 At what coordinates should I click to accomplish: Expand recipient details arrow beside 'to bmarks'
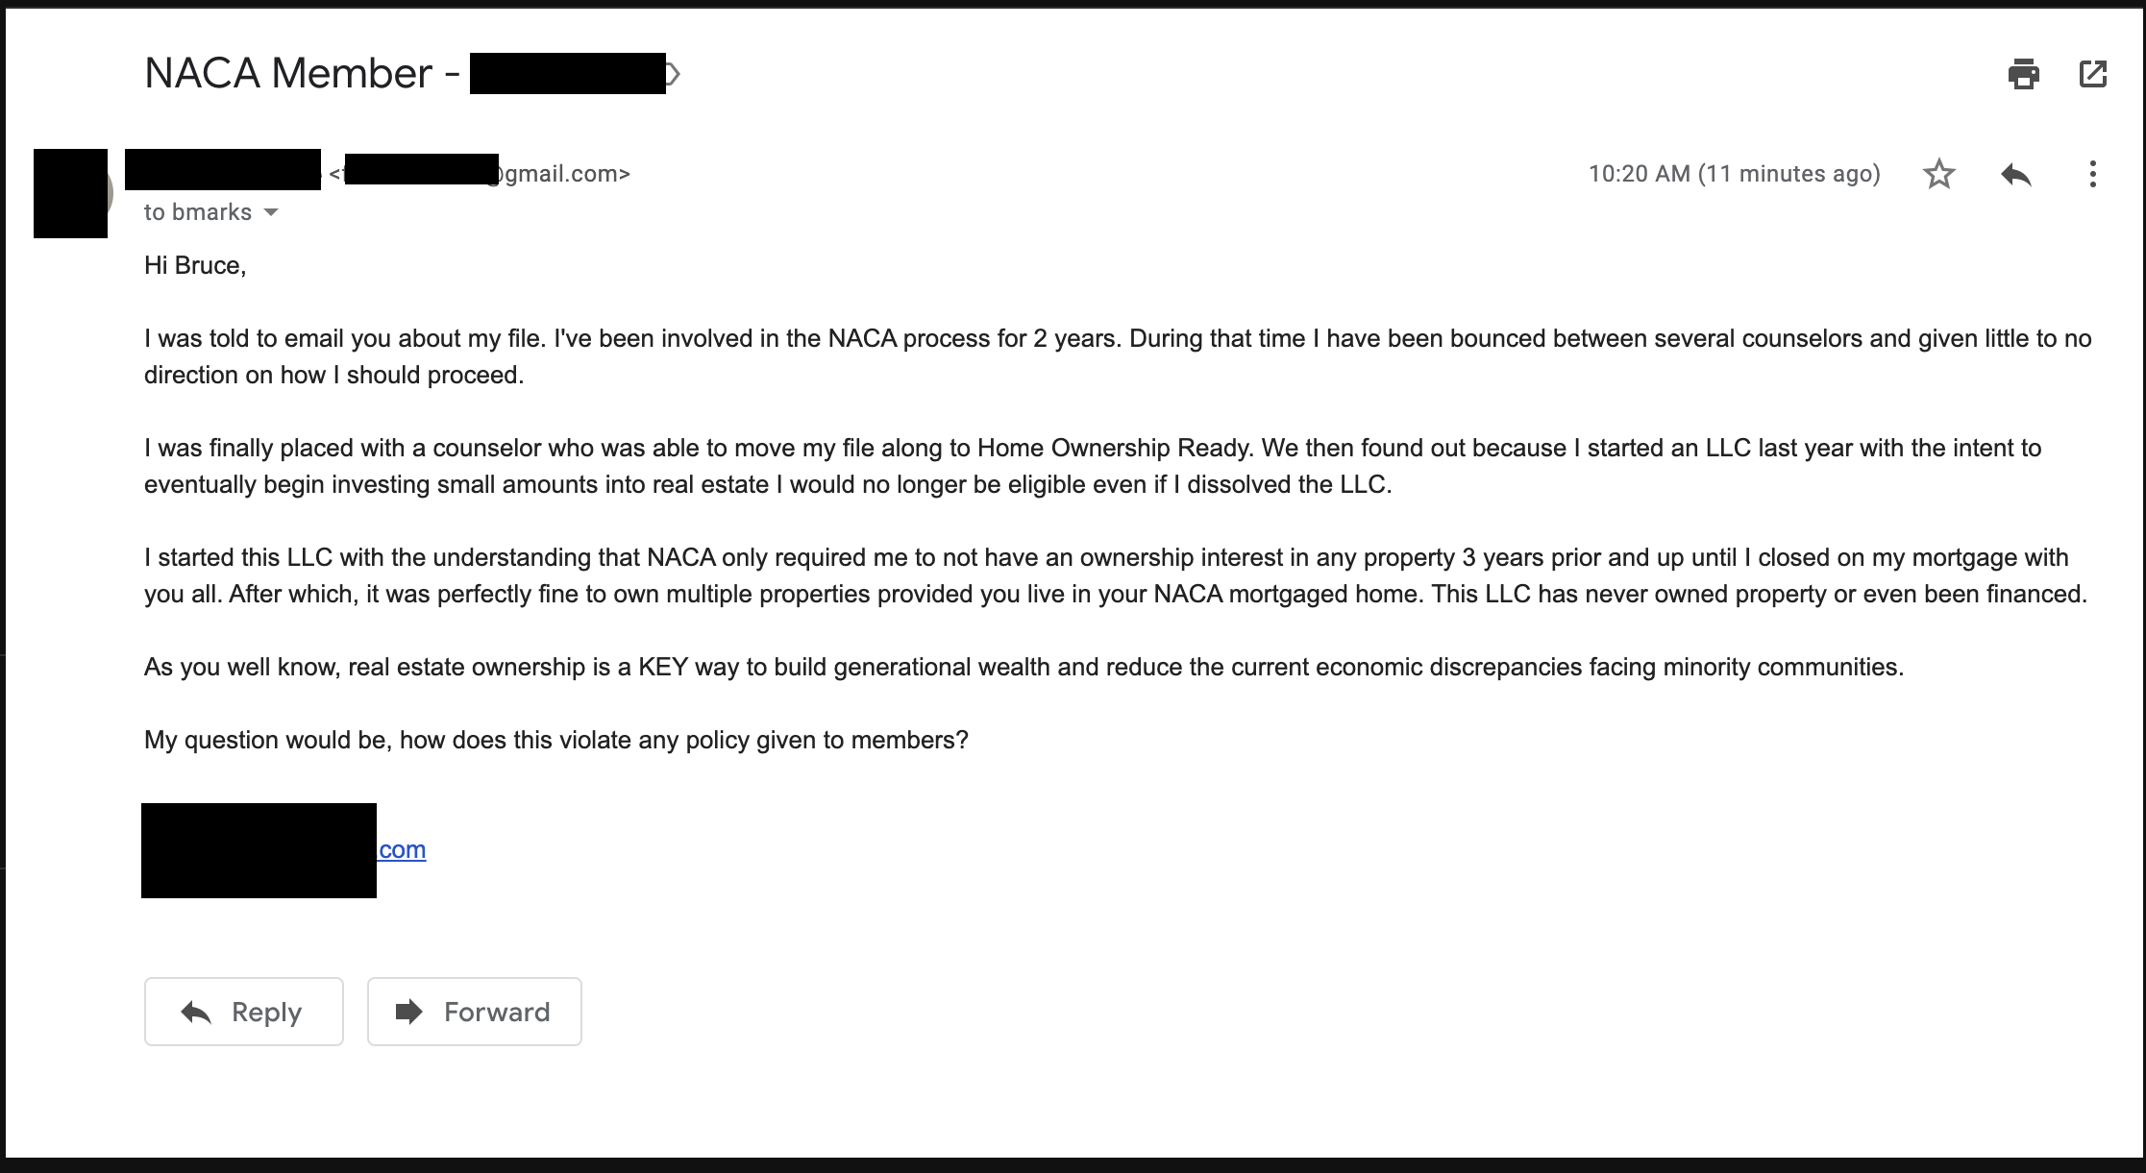(x=271, y=212)
